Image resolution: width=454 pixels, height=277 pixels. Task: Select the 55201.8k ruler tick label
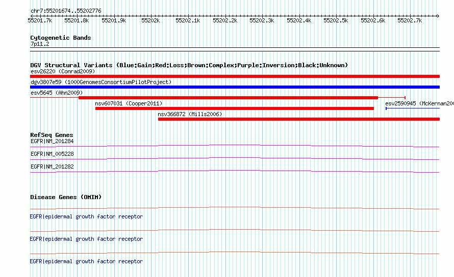point(77,20)
